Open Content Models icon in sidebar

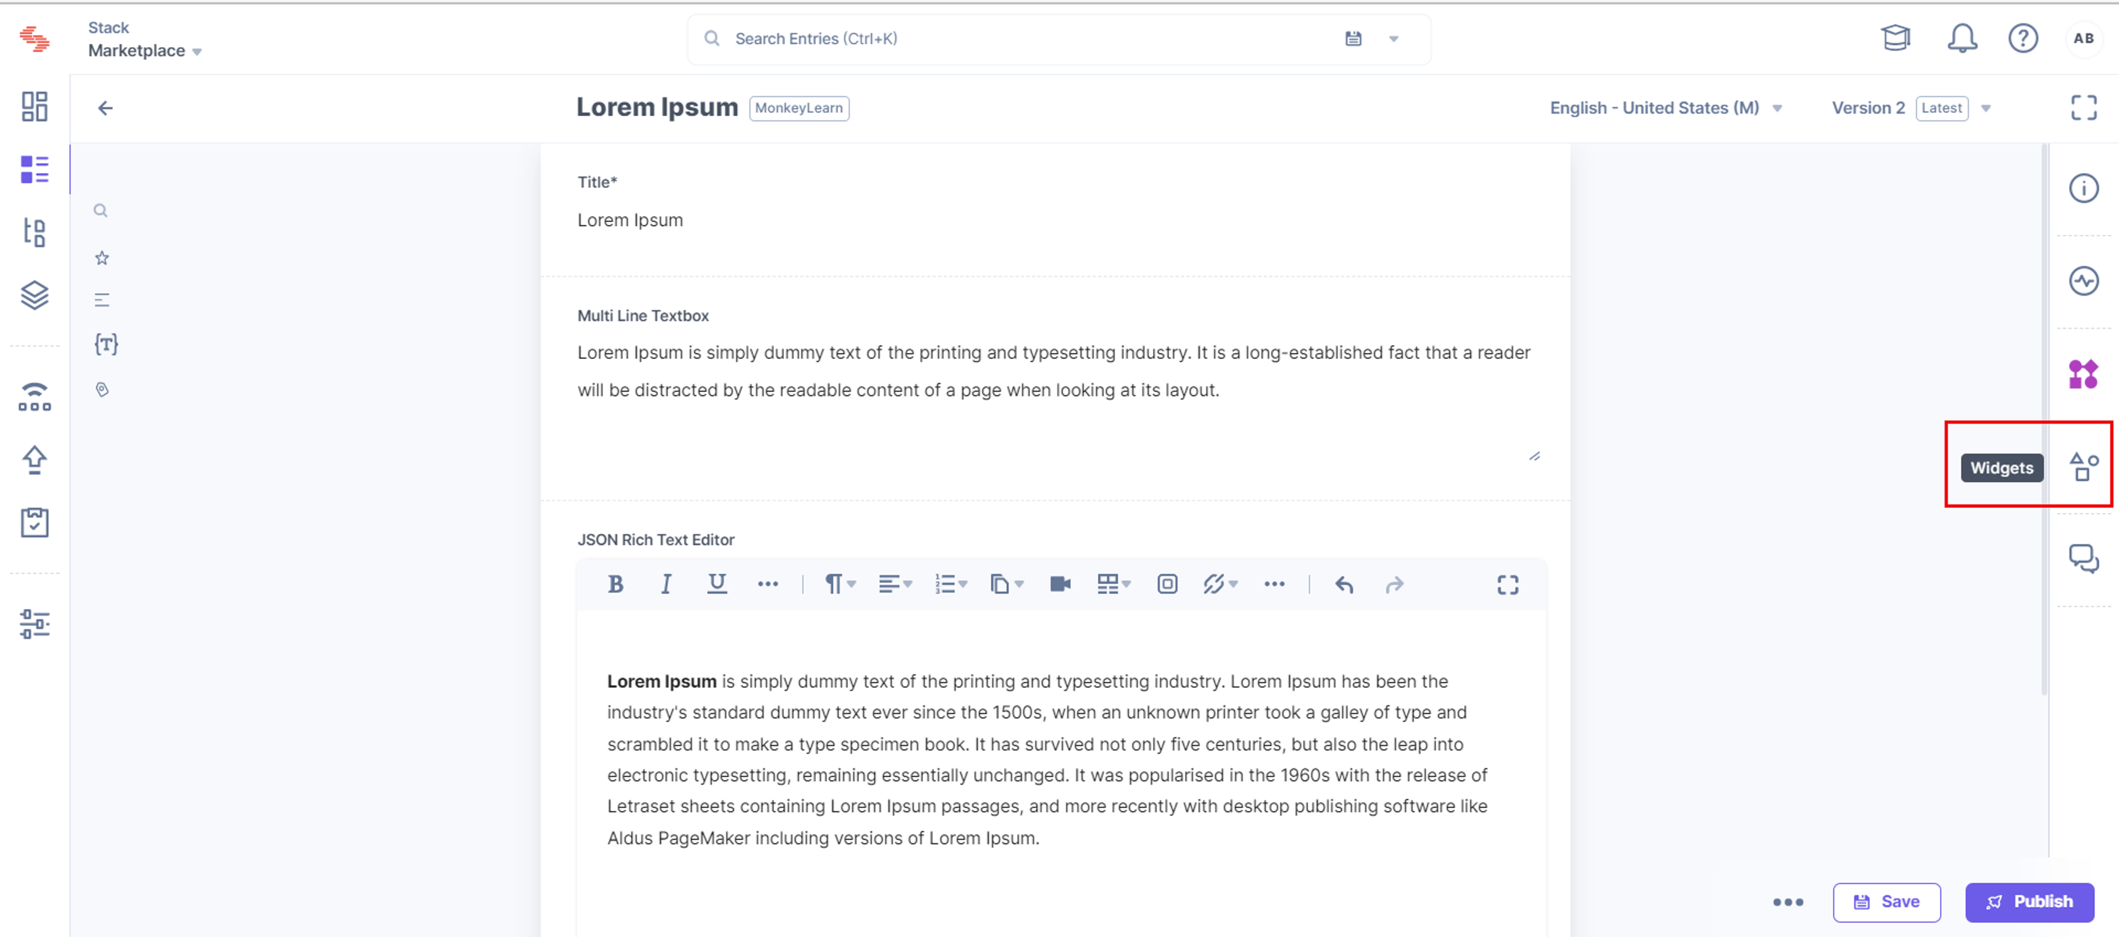point(35,232)
